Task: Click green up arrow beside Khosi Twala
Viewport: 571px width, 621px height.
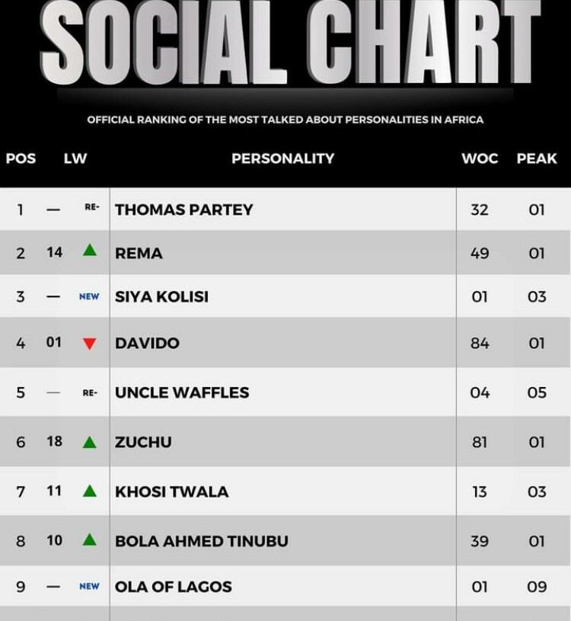Action: (90, 491)
